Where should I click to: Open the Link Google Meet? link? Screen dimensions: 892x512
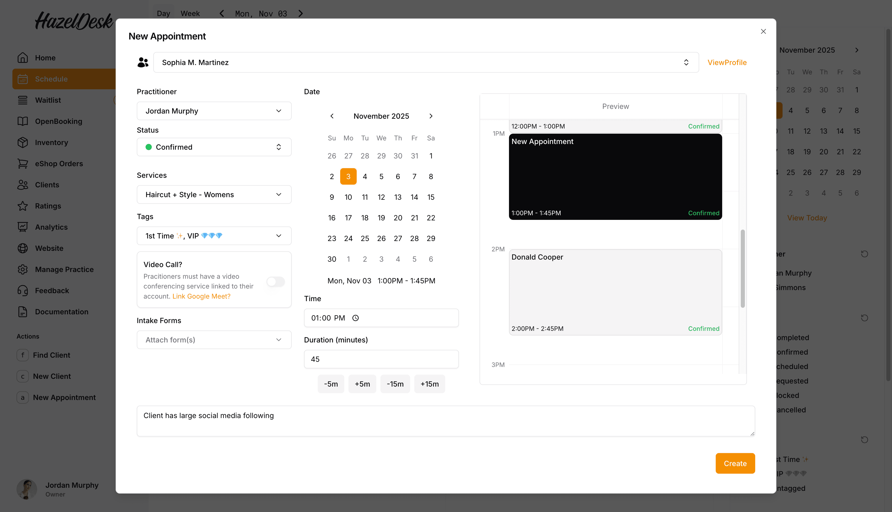click(x=201, y=296)
